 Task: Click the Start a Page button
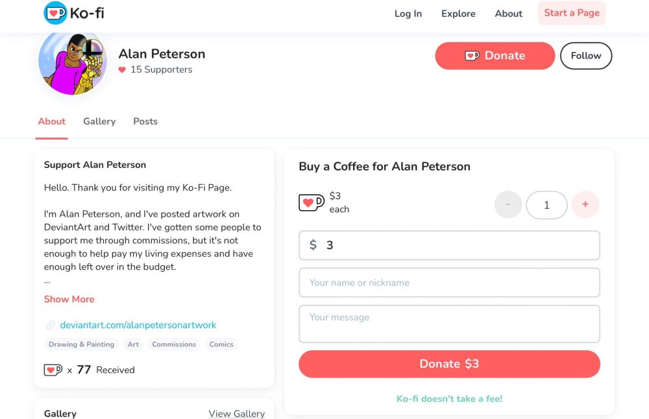572,13
